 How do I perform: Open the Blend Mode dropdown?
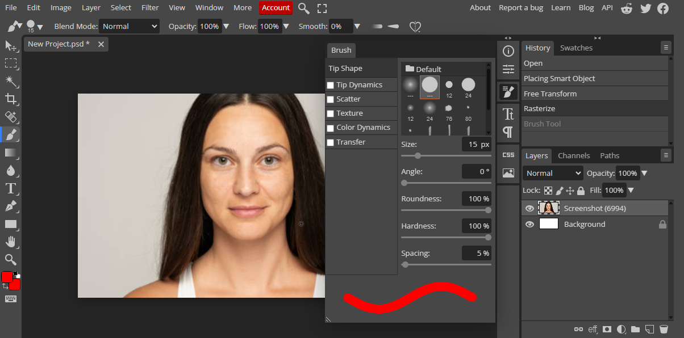[x=130, y=27]
